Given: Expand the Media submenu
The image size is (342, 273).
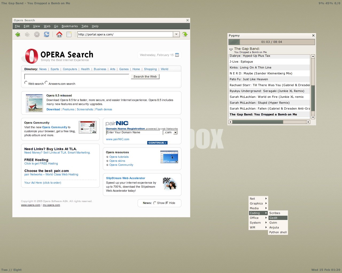Looking at the screenshot, I should coord(258,208).
